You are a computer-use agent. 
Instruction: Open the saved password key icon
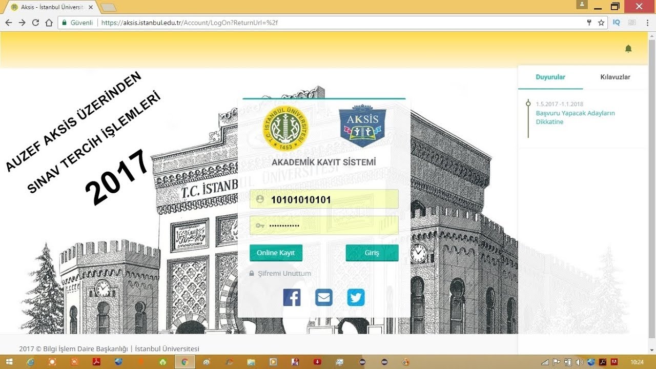click(589, 23)
